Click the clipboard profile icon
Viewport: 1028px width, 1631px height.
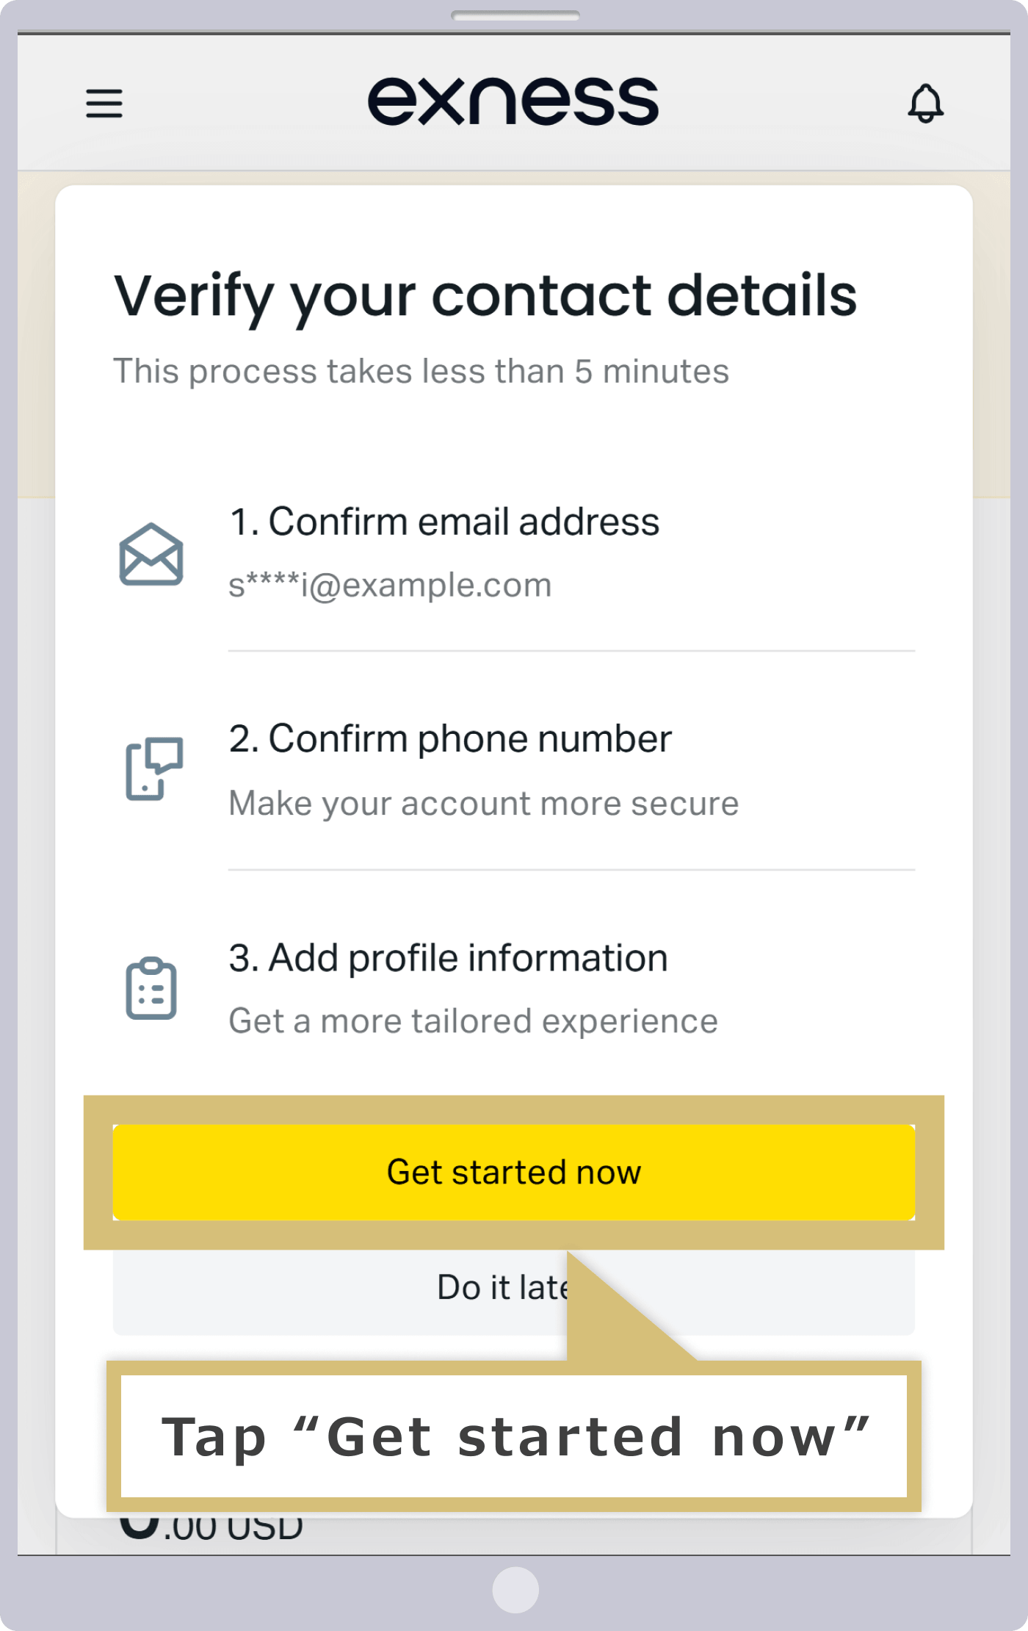(x=151, y=988)
